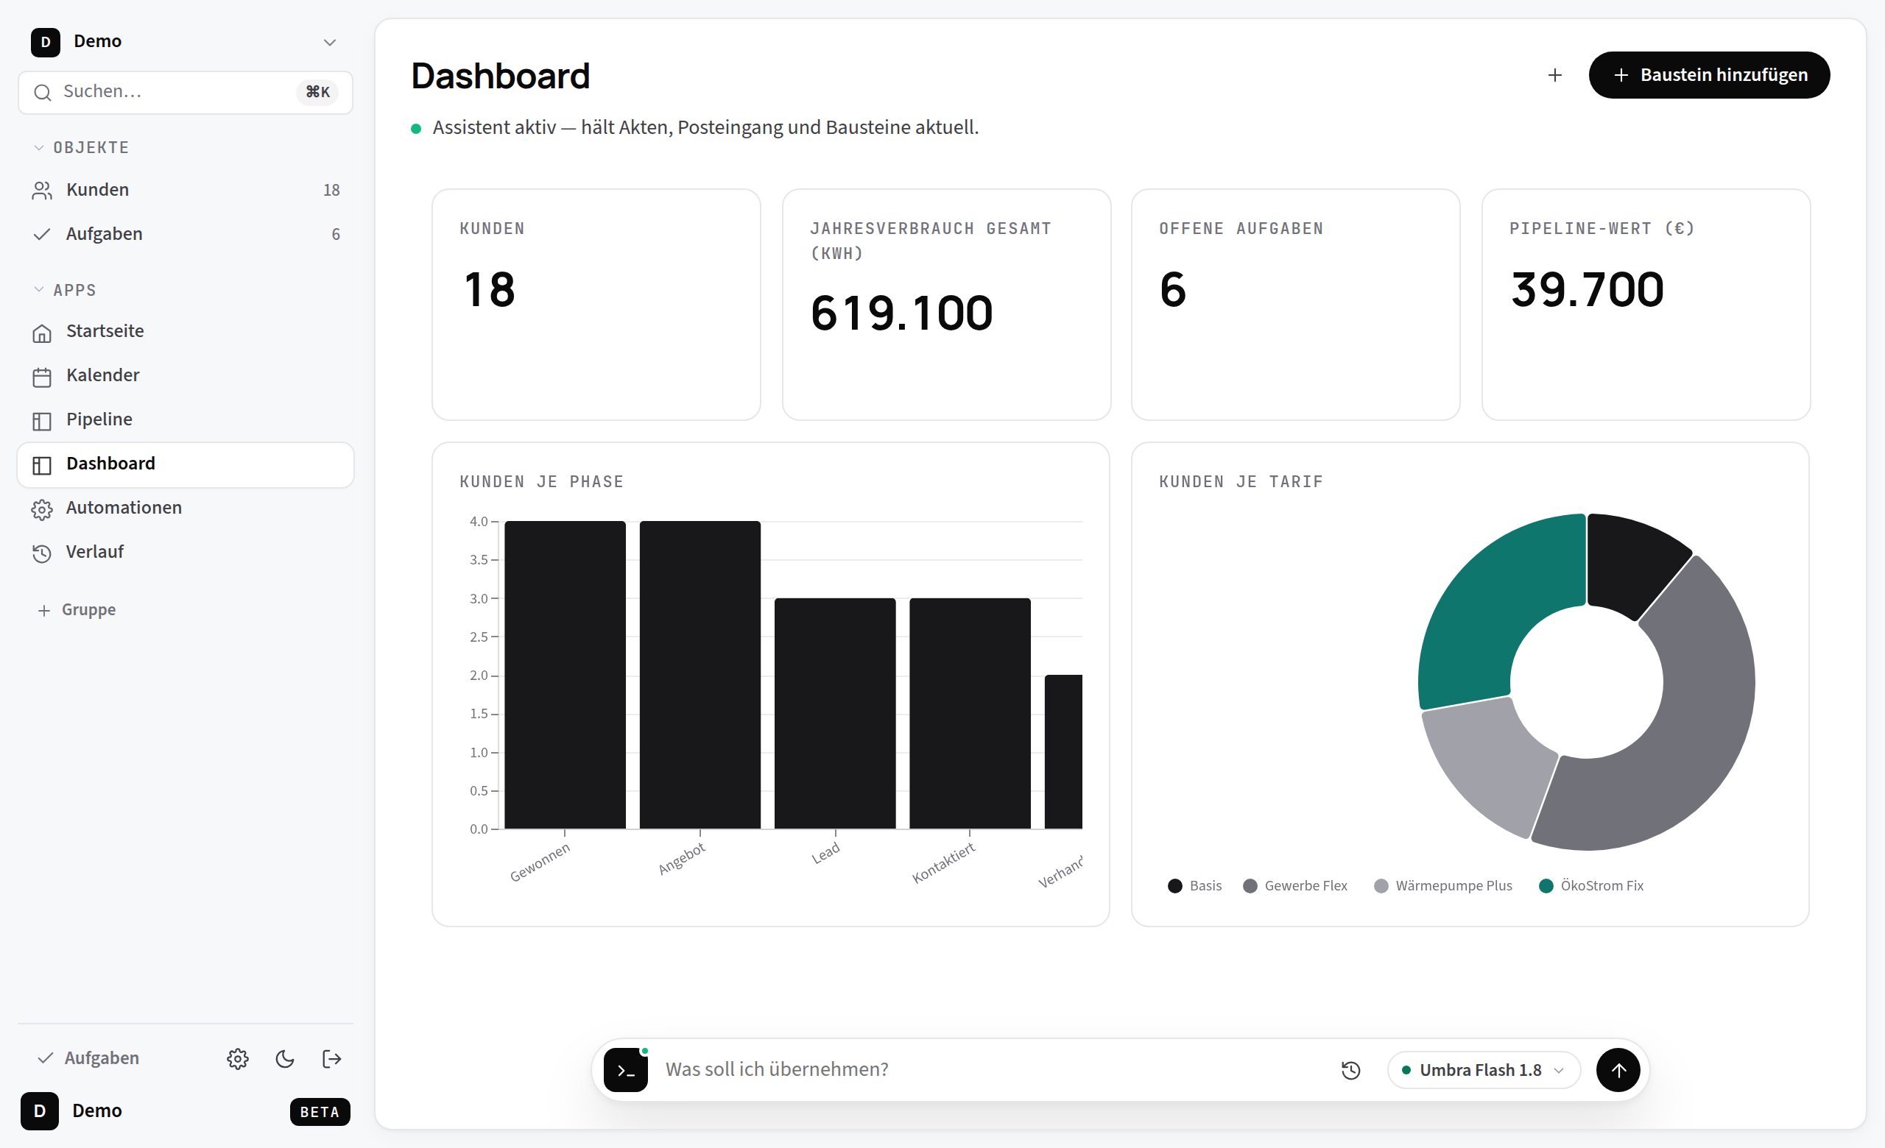Click the Basis legend swatch
Image resolution: width=1885 pixels, height=1148 pixels.
tap(1175, 886)
